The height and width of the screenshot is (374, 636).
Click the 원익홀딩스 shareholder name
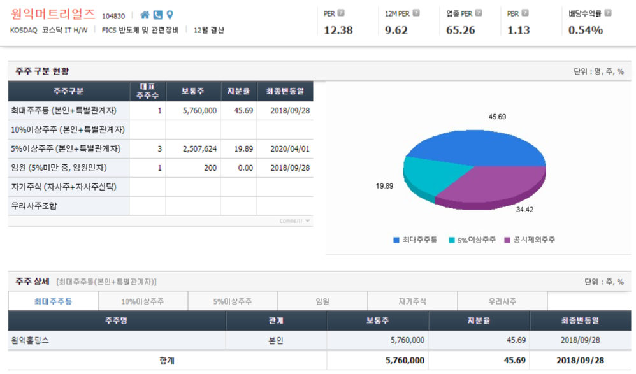pos(30,340)
